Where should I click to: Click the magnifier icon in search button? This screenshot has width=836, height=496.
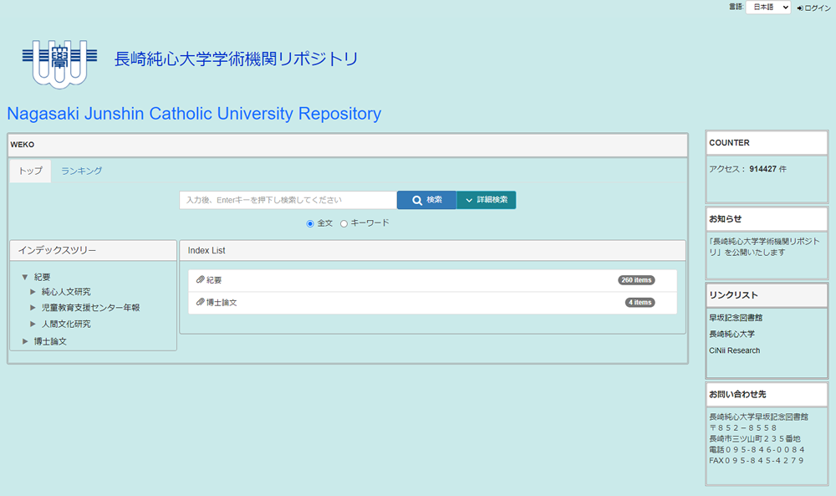click(417, 201)
